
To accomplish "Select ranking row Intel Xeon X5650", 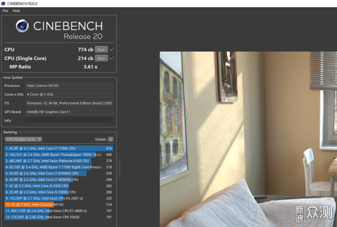I will click(59, 217).
